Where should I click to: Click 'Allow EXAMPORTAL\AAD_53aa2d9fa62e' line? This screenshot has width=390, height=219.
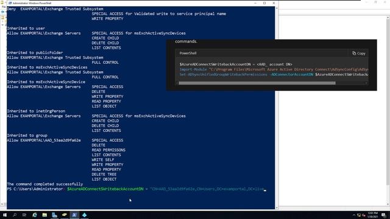click(44, 141)
